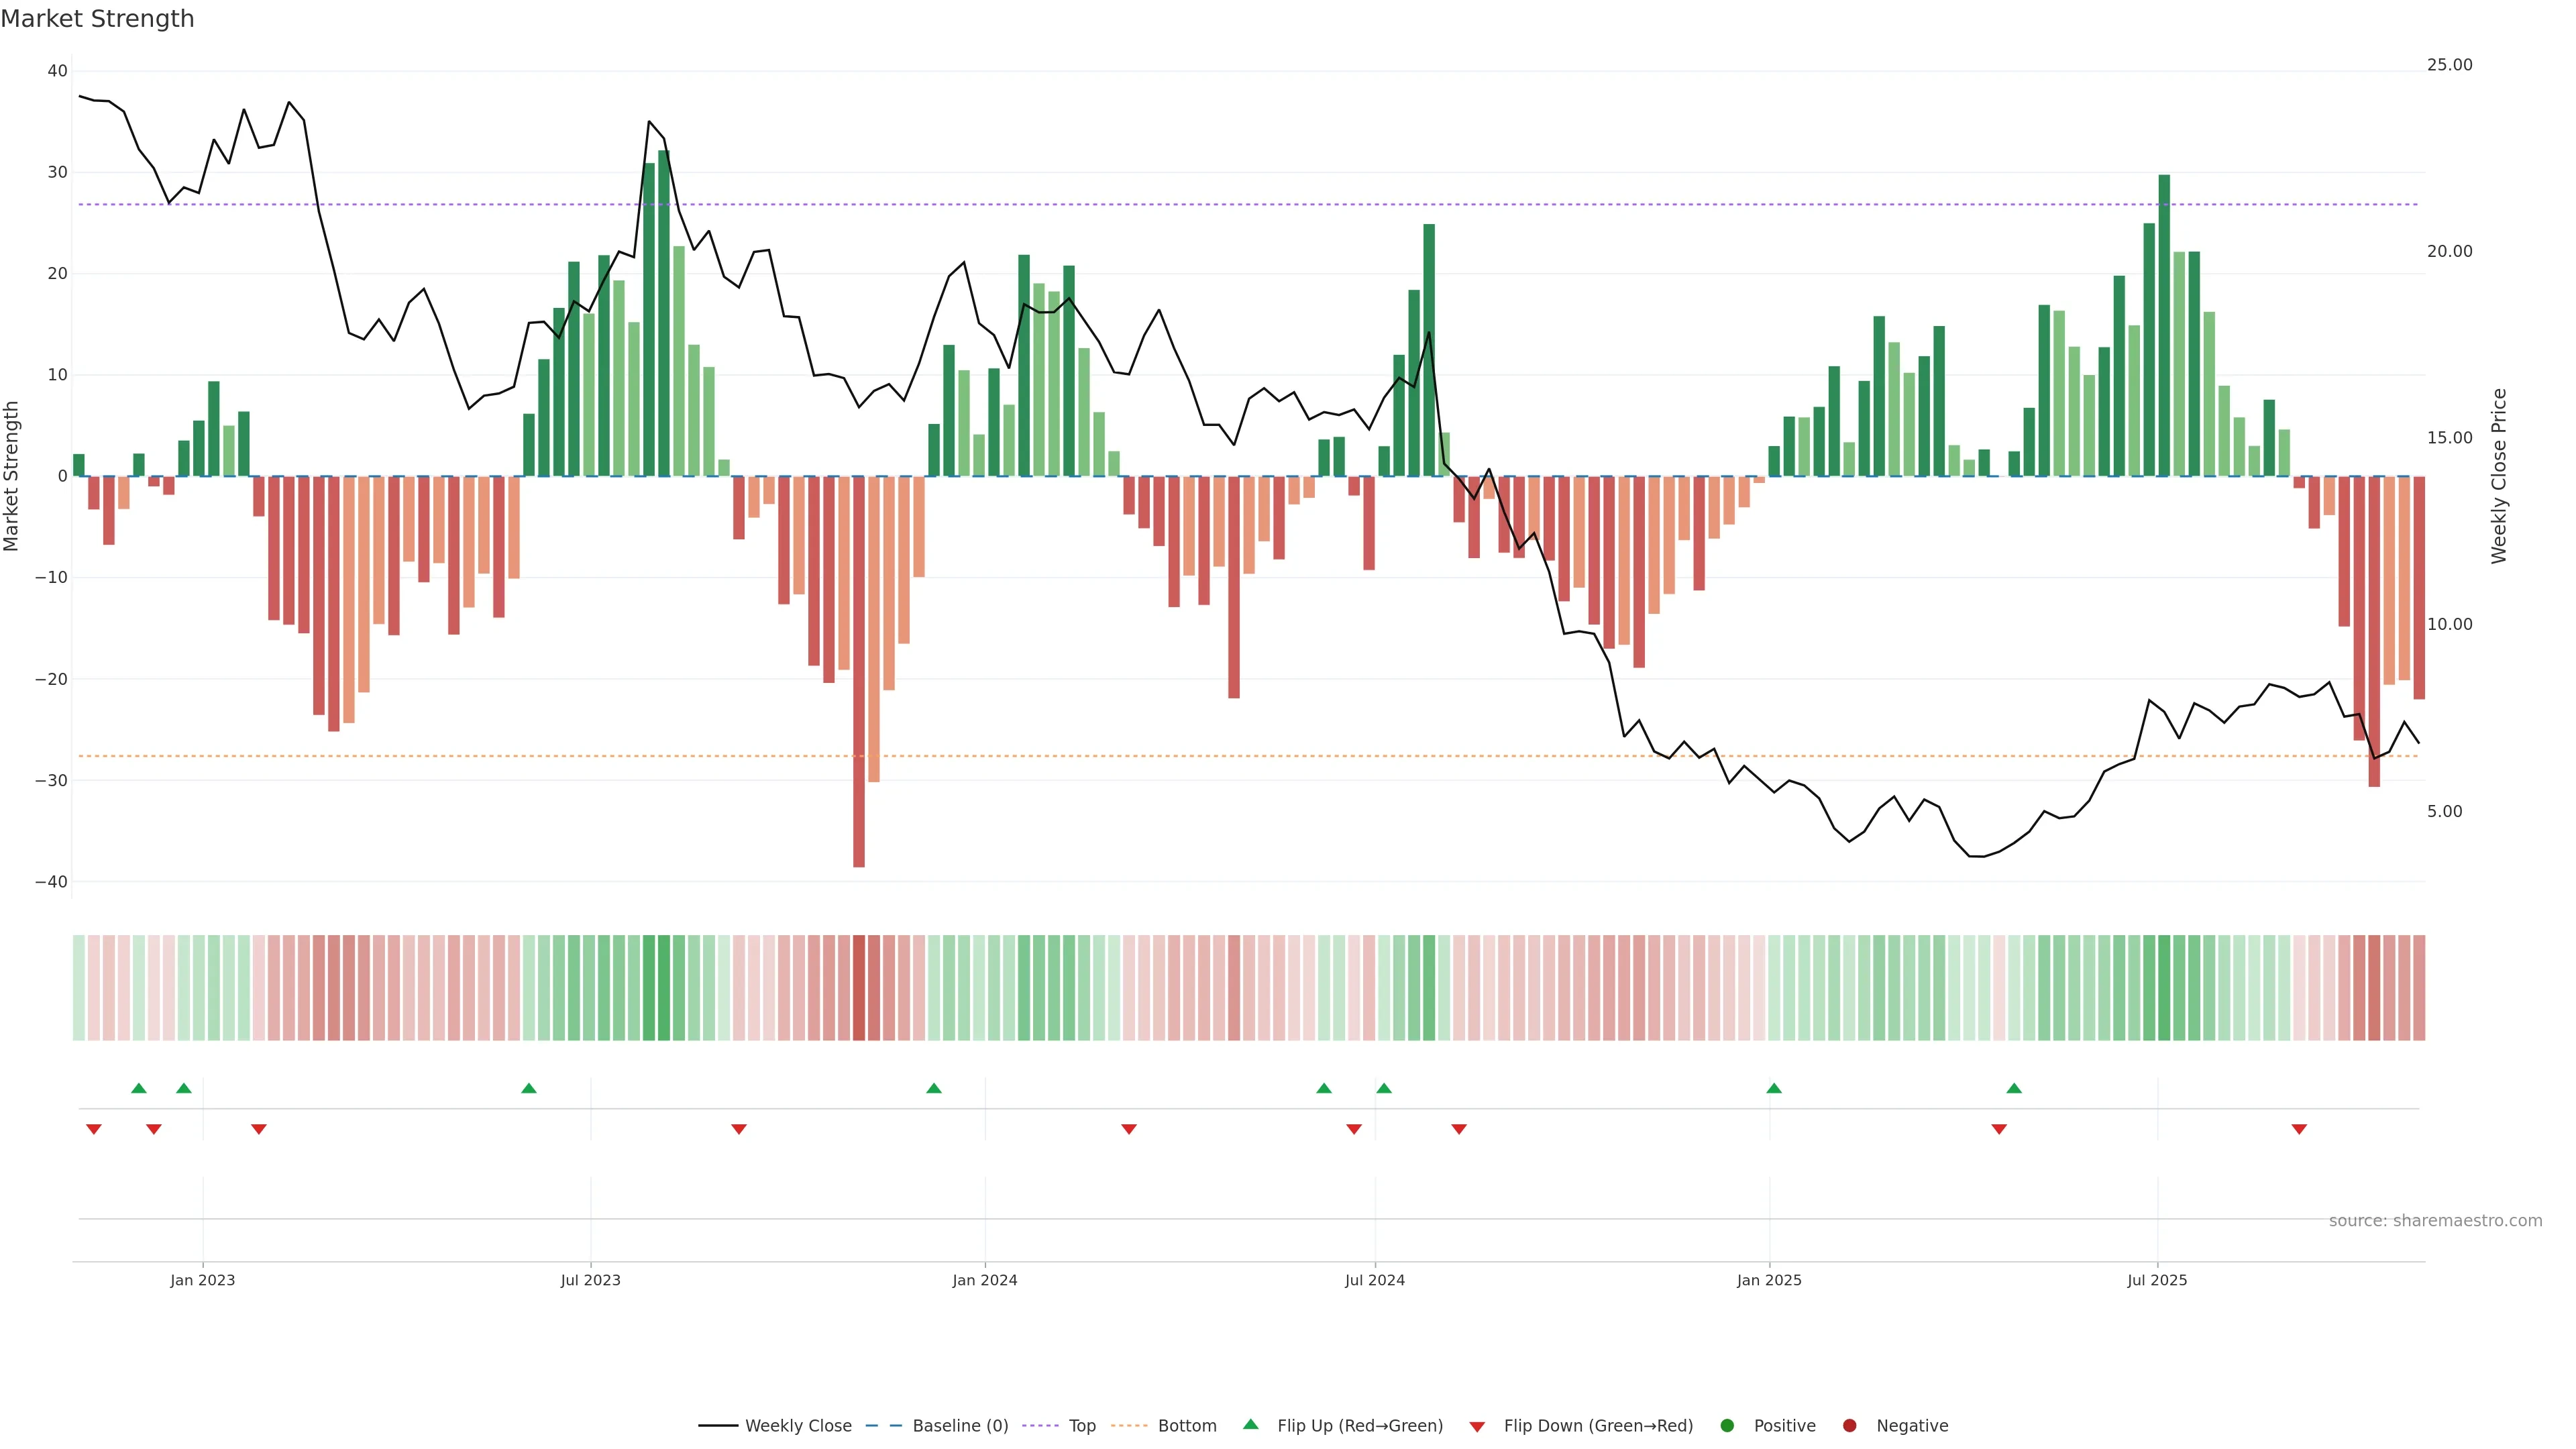This screenshot has width=2576, height=1449.
Task: Click the red Flip Down legend triangle
Action: 1477,1426
